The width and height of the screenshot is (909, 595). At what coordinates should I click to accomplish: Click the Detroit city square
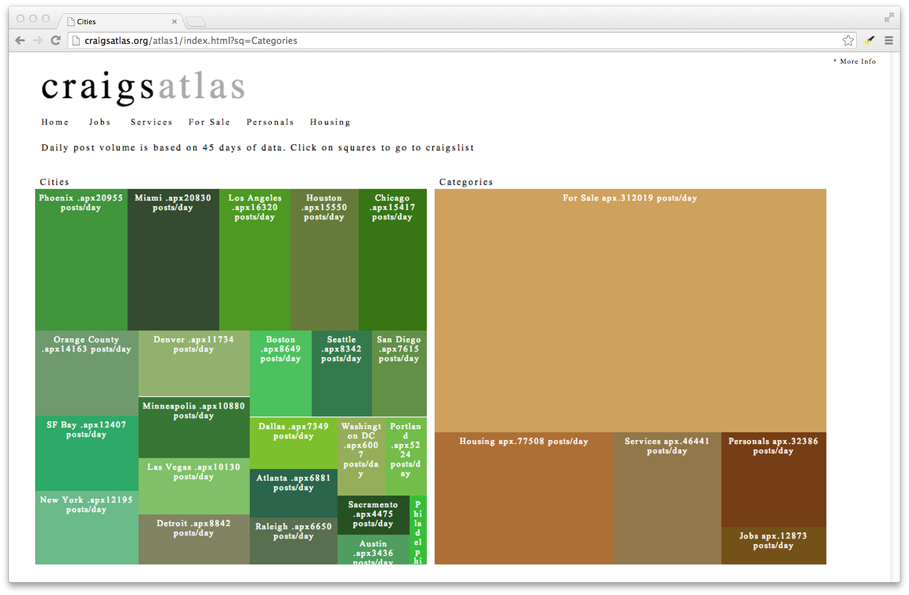click(x=194, y=539)
